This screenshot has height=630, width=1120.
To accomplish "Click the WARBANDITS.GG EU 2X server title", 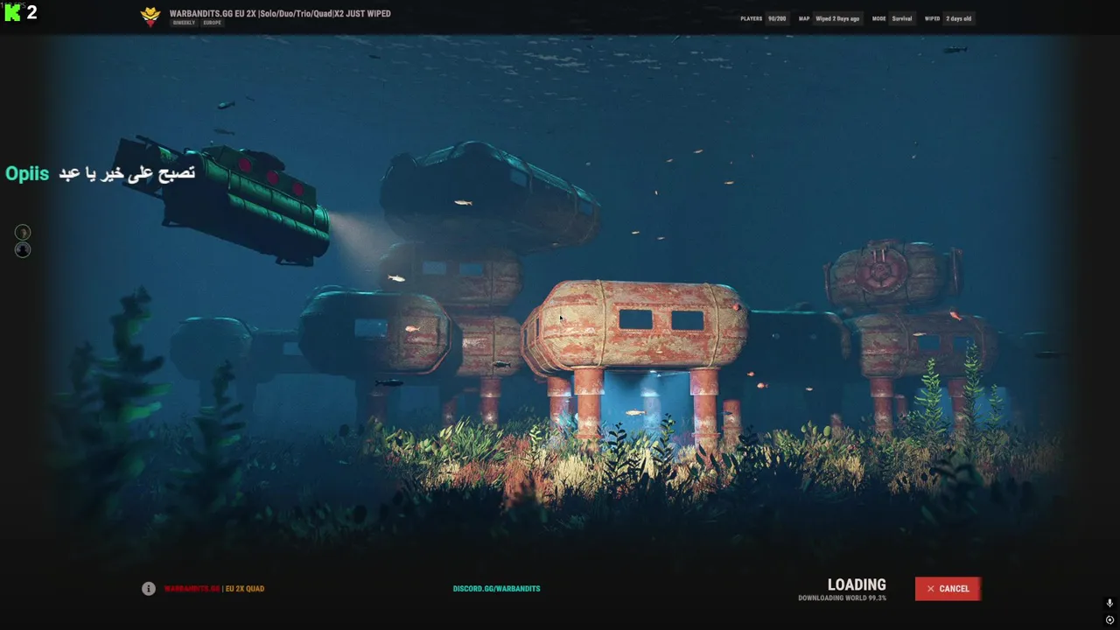I will pyautogui.click(x=280, y=14).
